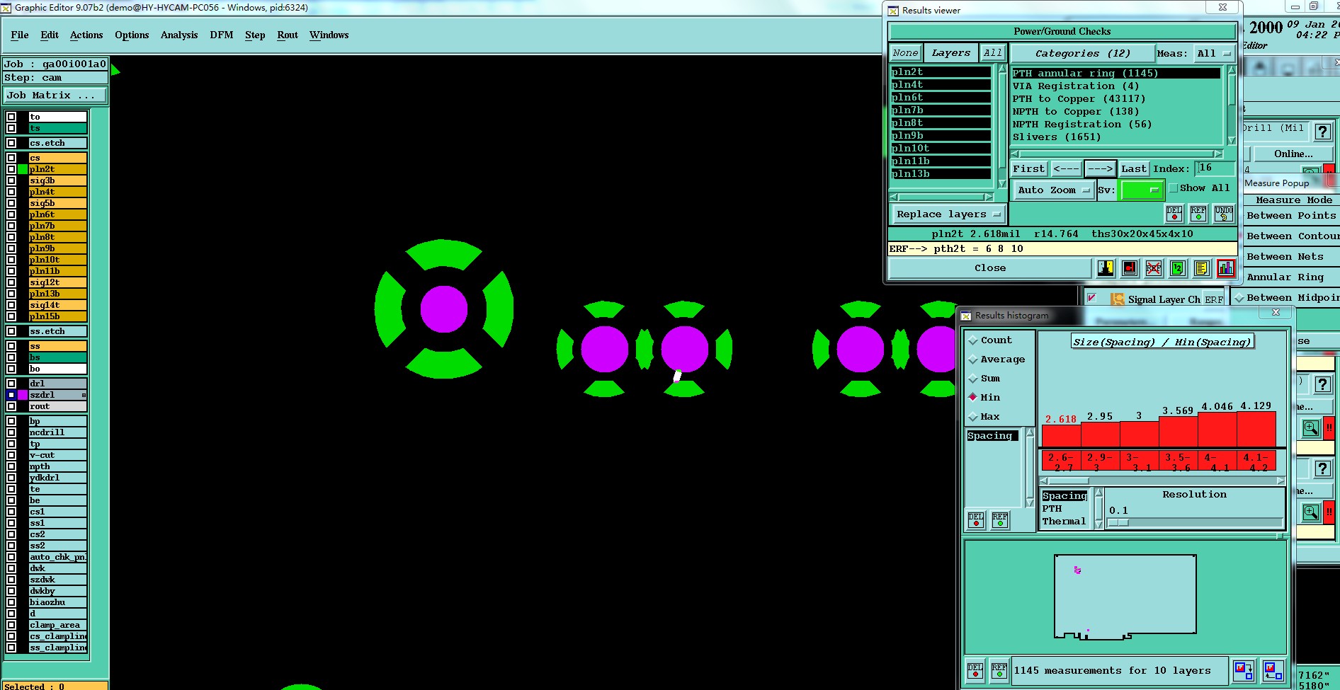Open the File menu
This screenshot has width=1340, height=690.
20,35
